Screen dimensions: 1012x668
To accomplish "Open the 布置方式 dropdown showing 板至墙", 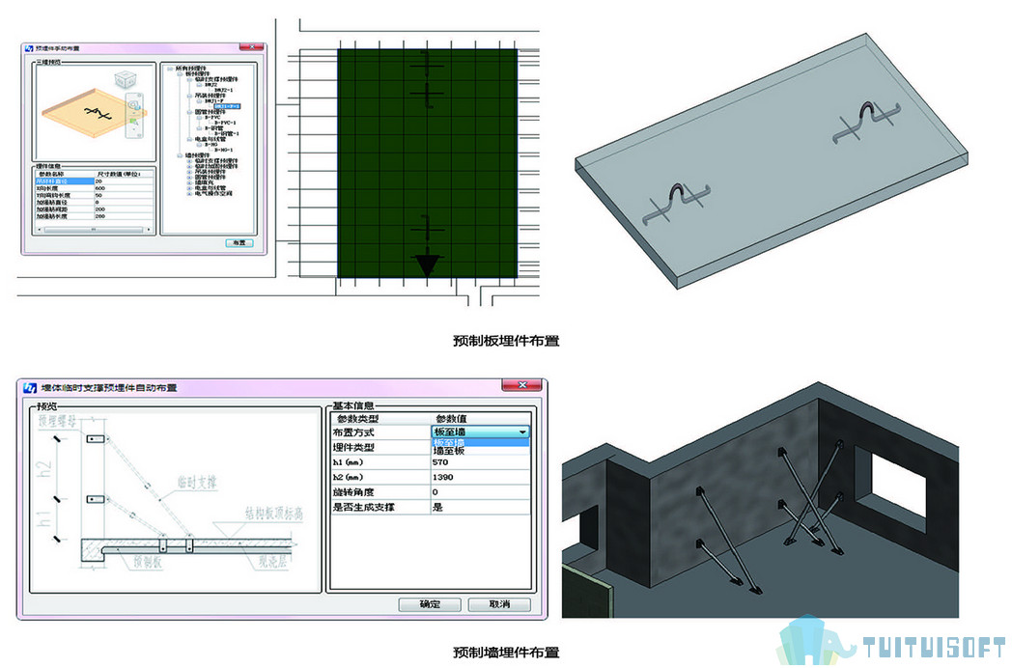I will click(480, 431).
